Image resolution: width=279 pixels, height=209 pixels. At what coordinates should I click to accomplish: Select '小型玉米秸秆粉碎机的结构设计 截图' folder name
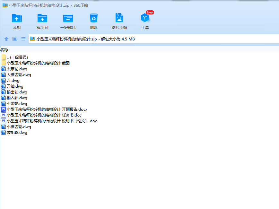(38, 63)
